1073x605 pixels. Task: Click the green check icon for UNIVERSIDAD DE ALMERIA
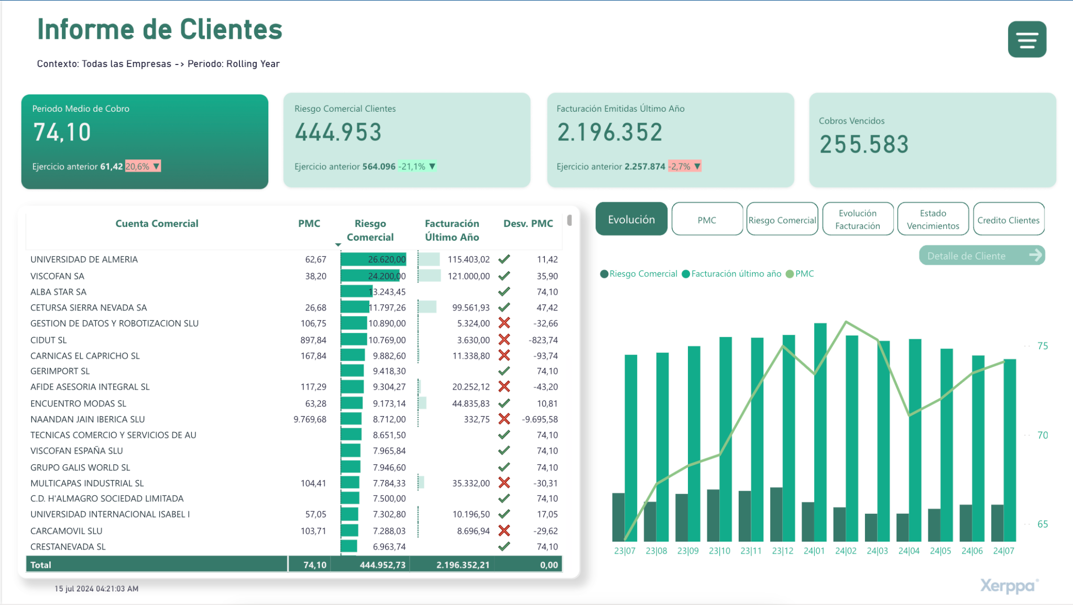tap(504, 259)
